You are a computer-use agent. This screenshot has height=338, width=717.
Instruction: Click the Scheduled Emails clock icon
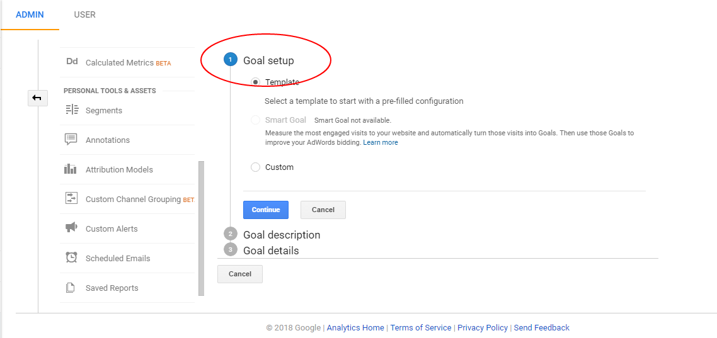[71, 258]
